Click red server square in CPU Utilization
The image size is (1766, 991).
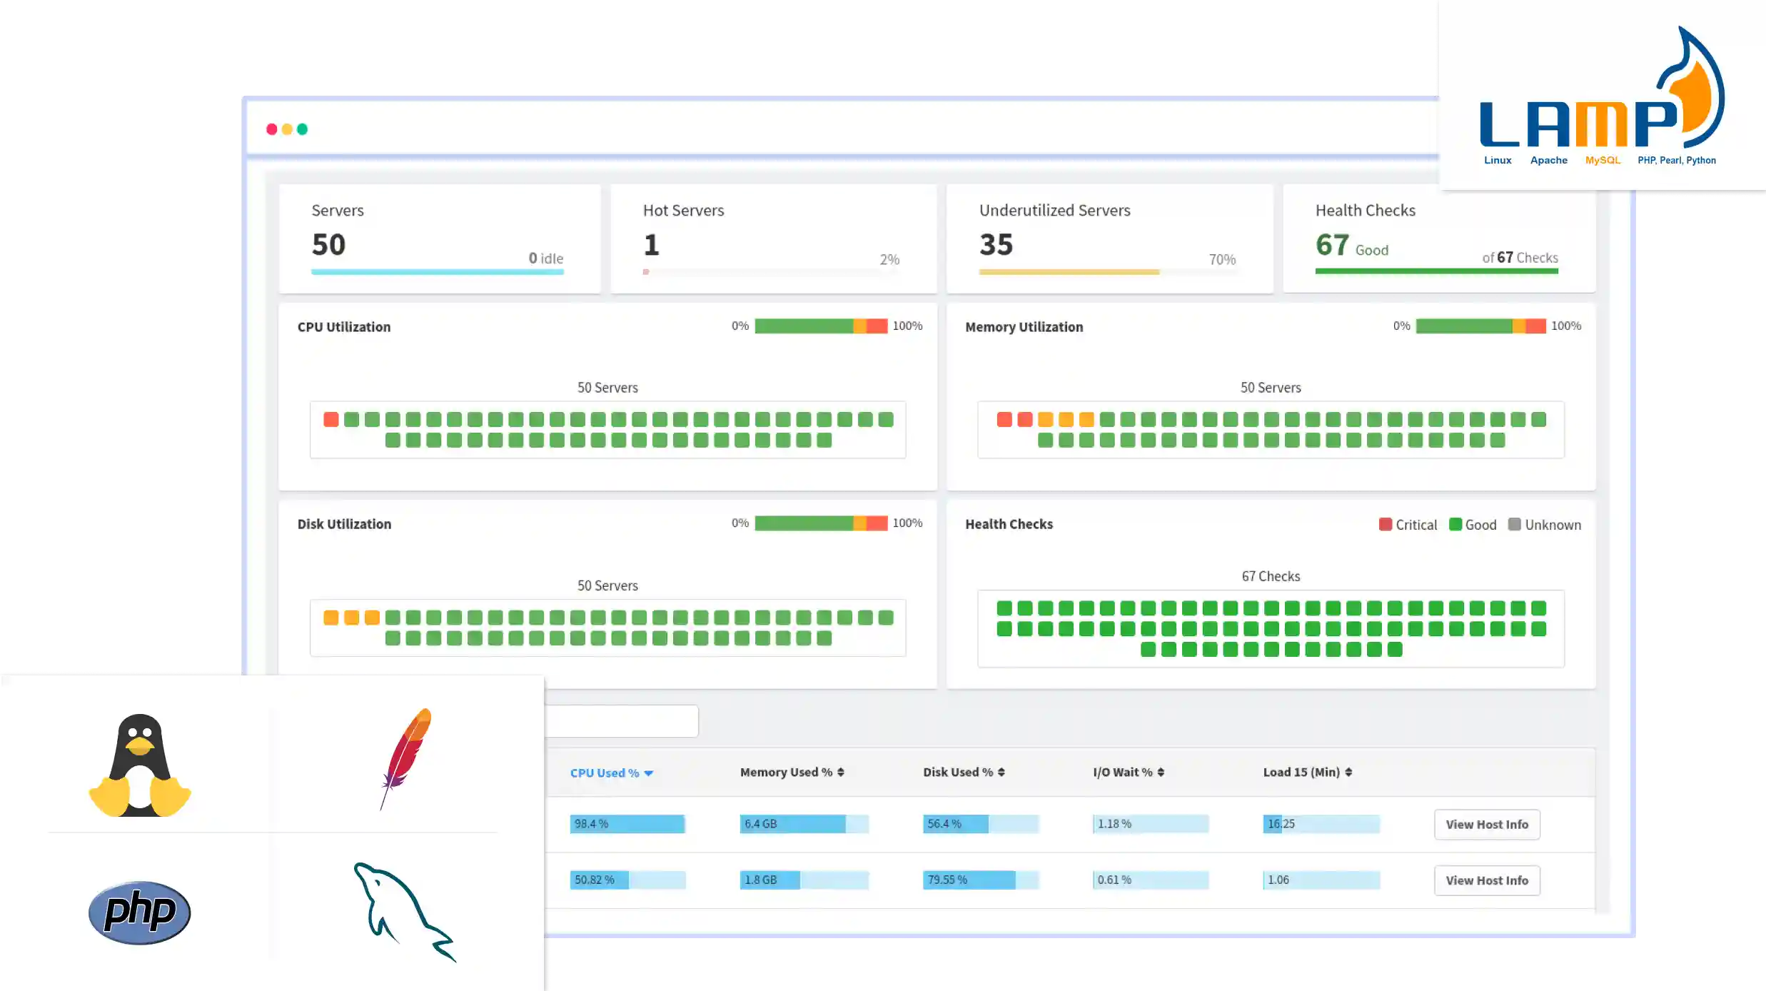tap(331, 419)
